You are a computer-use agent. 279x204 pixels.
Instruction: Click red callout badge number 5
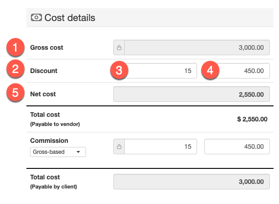coord(16,94)
